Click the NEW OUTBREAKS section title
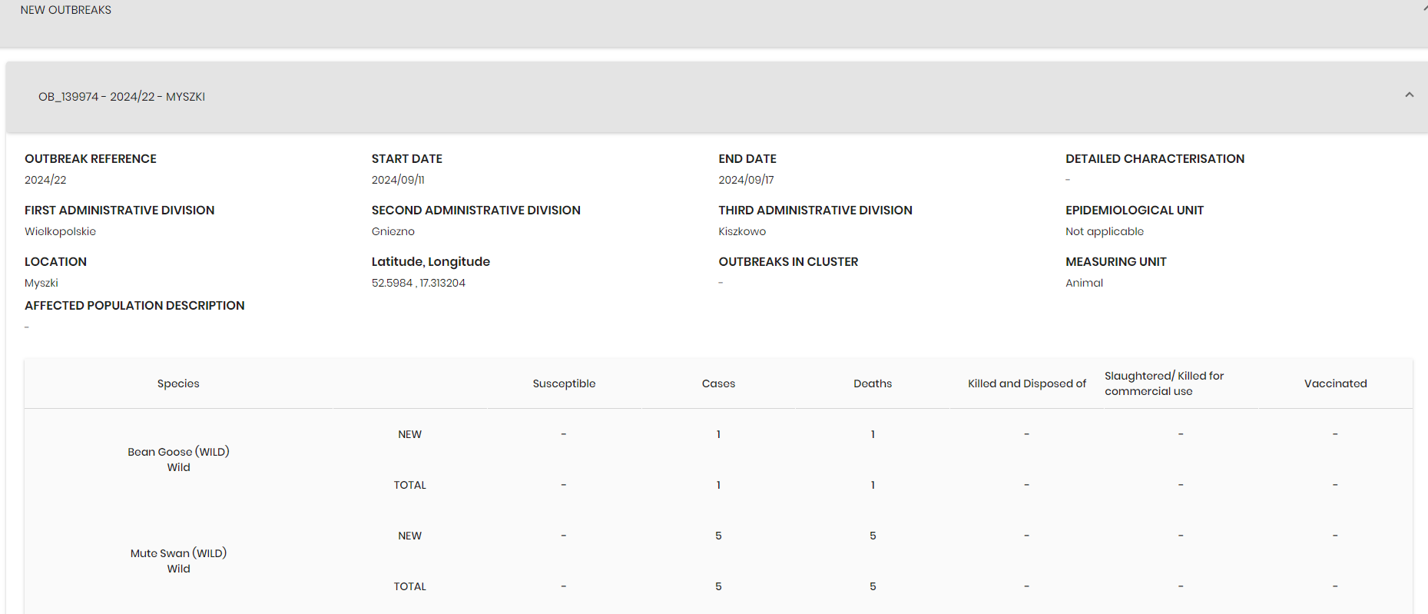This screenshot has height=614, width=1428. click(66, 10)
